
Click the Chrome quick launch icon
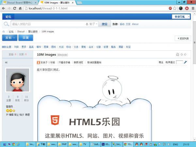coord(13,144)
